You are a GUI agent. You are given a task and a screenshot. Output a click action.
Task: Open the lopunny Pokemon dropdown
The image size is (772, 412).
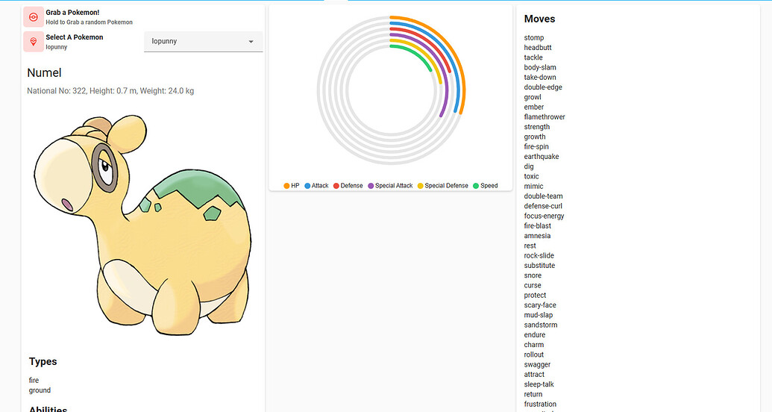tap(204, 41)
